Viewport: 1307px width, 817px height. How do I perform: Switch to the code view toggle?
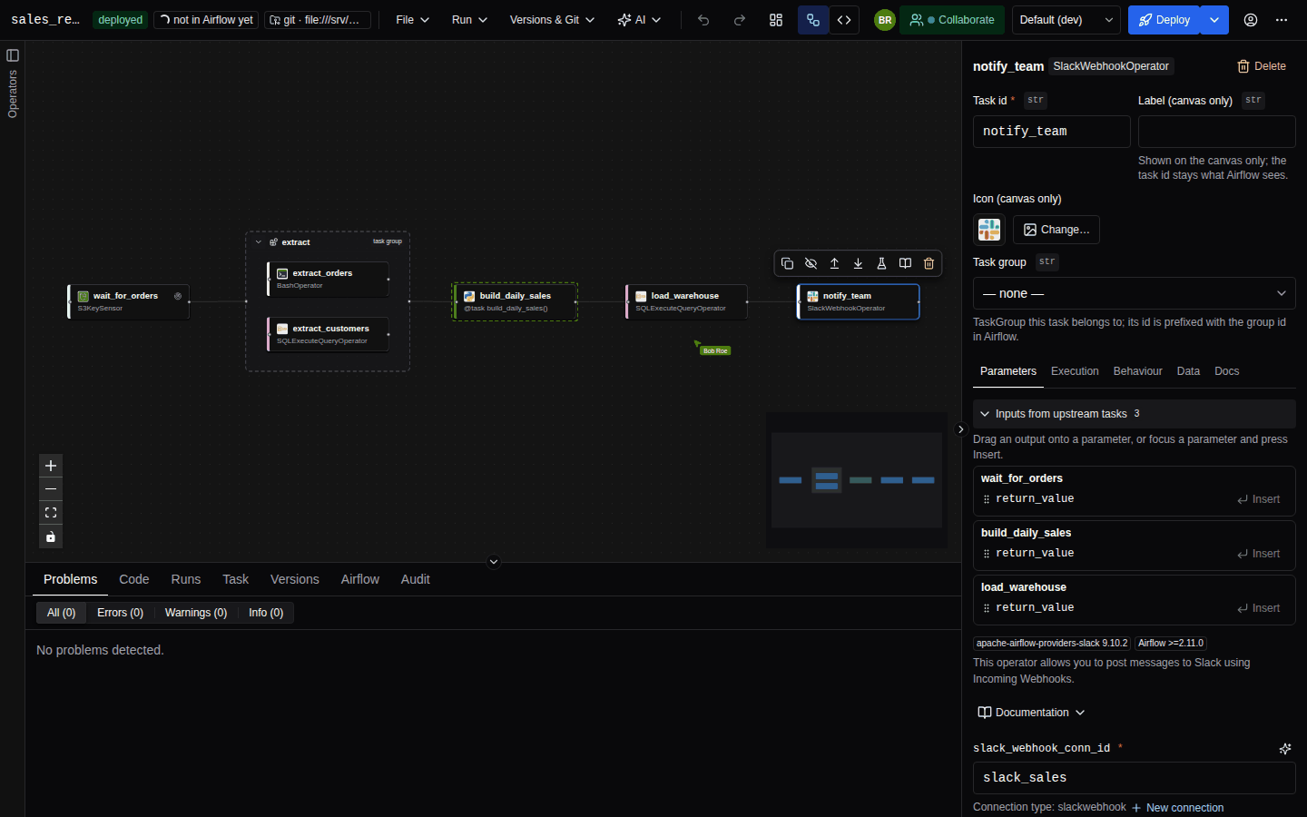coord(844,20)
